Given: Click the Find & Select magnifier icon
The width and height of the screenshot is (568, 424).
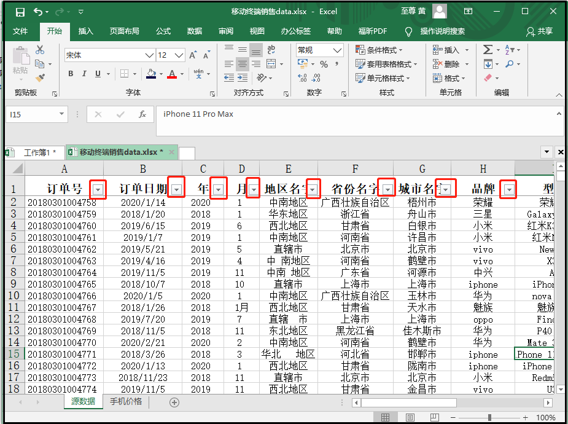Looking at the screenshot, I should pyautogui.click(x=510, y=64).
